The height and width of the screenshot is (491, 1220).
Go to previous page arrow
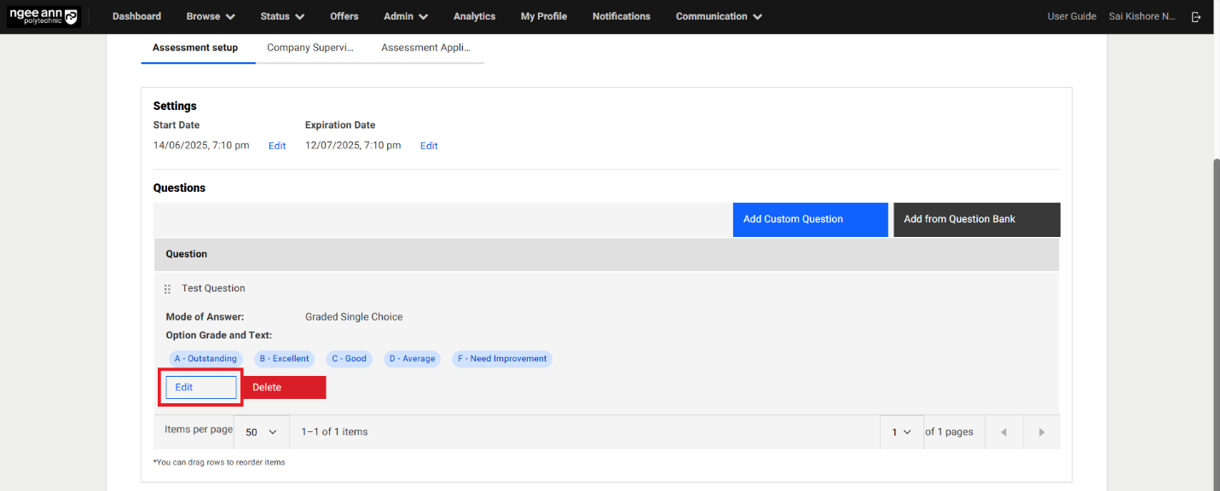click(x=1003, y=432)
